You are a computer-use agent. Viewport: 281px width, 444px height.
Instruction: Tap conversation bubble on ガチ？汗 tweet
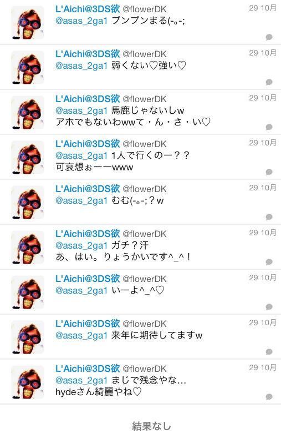point(269,262)
